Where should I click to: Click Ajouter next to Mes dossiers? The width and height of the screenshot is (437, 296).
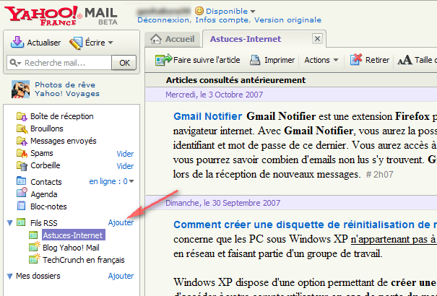pyautogui.click(x=121, y=276)
